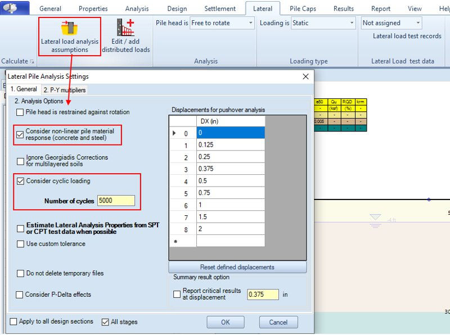The height and width of the screenshot is (335, 450).
Task: Click the new-row cell in displacement table
Action: coord(231,241)
